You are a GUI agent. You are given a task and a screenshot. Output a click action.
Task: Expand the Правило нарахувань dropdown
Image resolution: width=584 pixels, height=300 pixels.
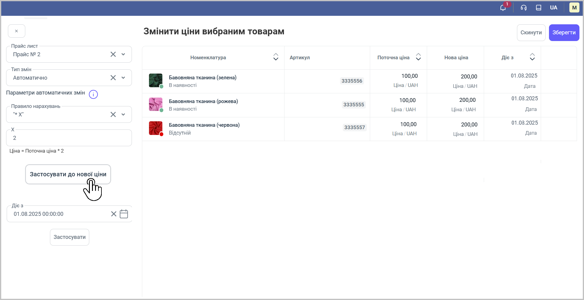click(123, 115)
